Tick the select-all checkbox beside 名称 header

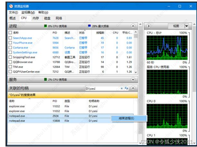click(10, 33)
